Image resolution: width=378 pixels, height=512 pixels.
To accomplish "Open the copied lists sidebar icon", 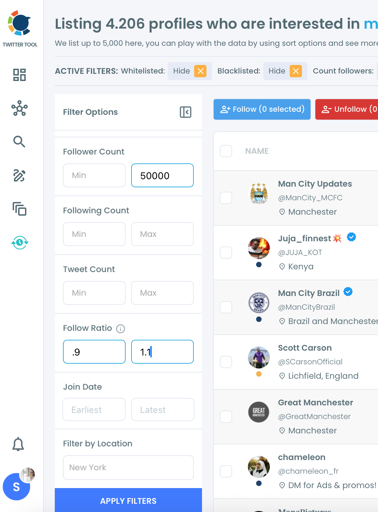I will (20, 209).
